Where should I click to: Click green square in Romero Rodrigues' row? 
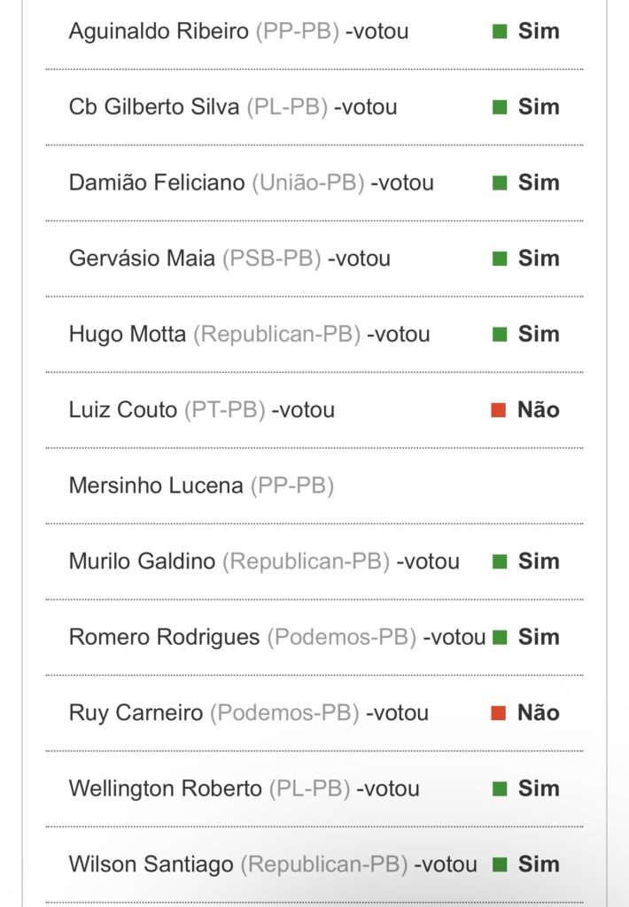pyautogui.click(x=500, y=637)
